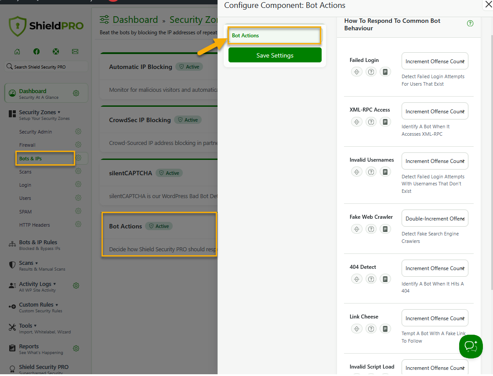Viewport: 493px width, 376px height.
Task: Click the up-down arrows icon under 404 Detect
Action: [x=356, y=279]
